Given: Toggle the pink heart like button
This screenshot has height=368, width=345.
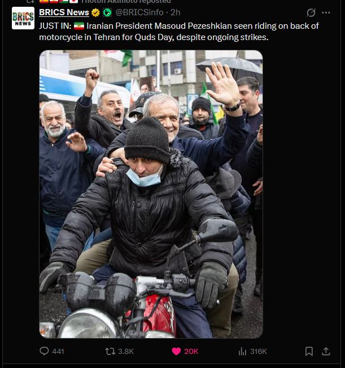Looking at the screenshot, I should (x=176, y=351).
